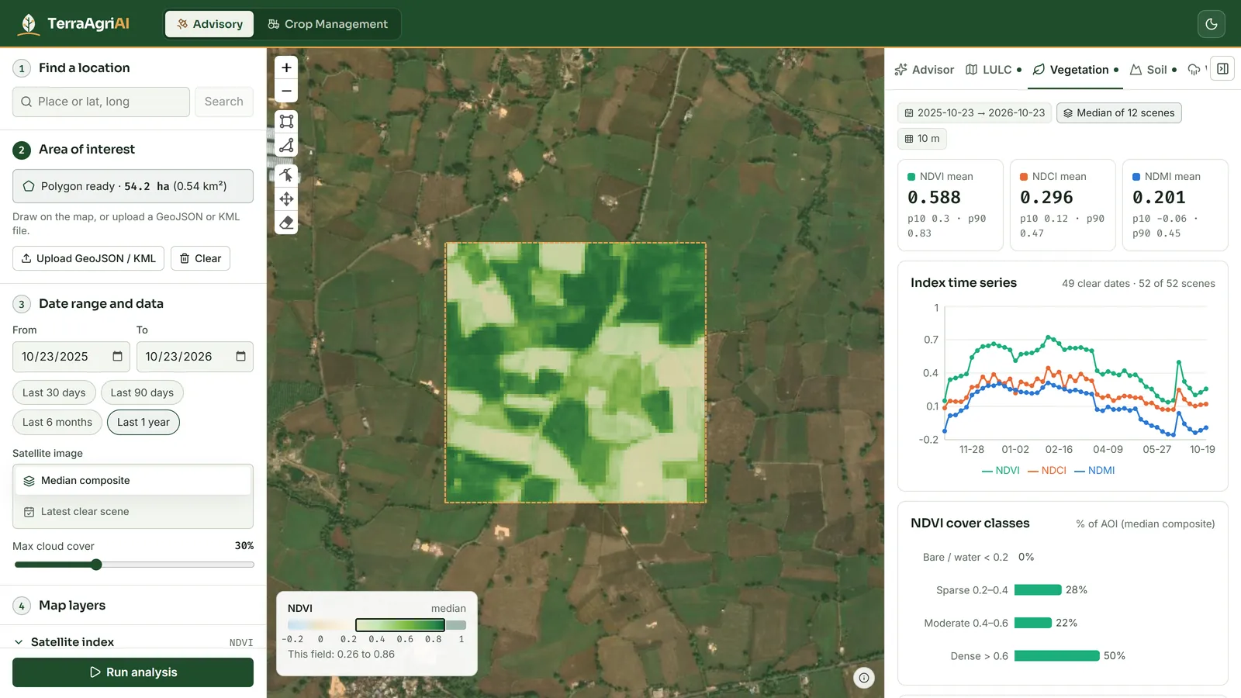Open the LULC results tab
1241x698 pixels.
coord(994,70)
